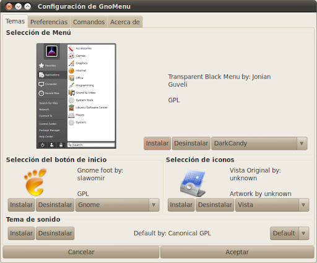Open the DarkCandy menu theme dropdown
The height and width of the screenshot is (263, 317).
259,143
